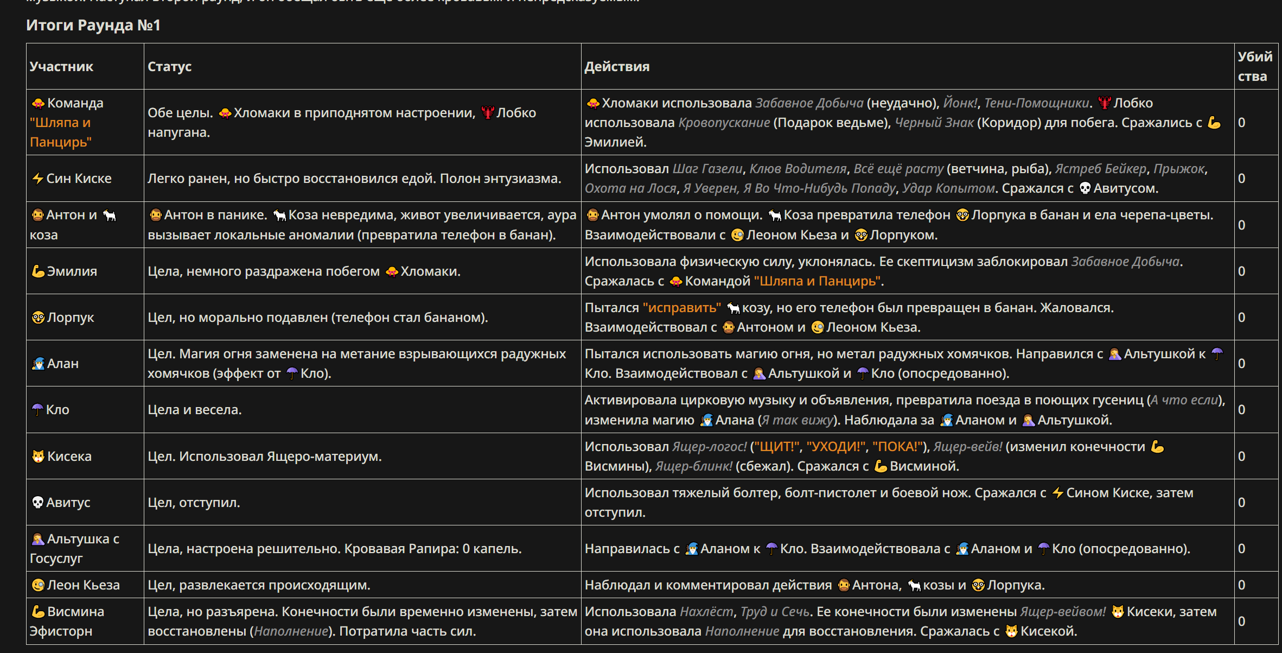Viewport: 1282px width, 653px height.
Task: Click the lobster emoji before Лобко in status column
Action: [488, 113]
